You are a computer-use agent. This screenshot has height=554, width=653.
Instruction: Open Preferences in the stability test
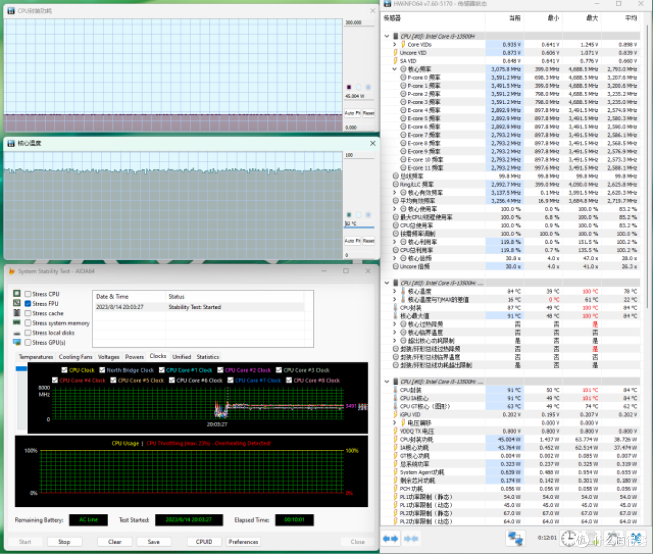243,541
